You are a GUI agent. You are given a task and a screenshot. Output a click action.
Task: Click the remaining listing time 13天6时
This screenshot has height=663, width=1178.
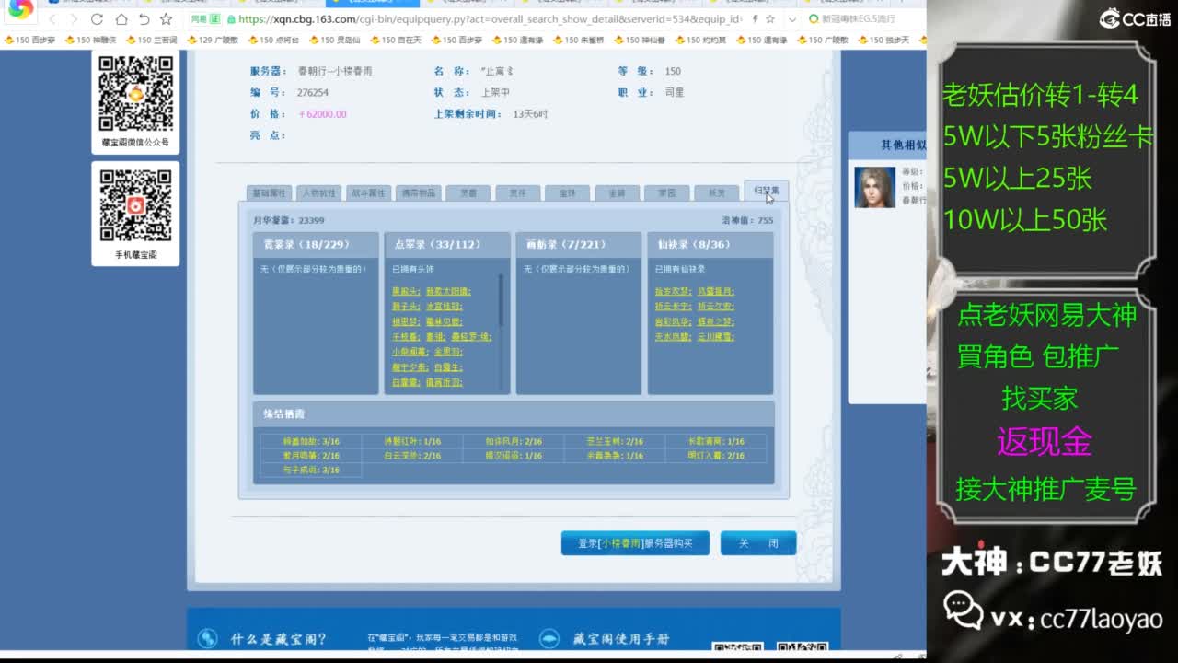(x=530, y=114)
